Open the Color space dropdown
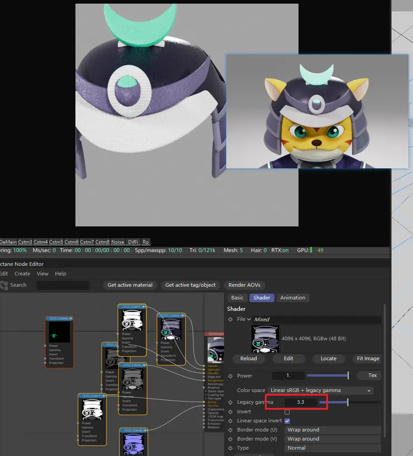Image resolution: width=413 pixels, height=456 pixels. pyautogui.click(x=320, y=391)
